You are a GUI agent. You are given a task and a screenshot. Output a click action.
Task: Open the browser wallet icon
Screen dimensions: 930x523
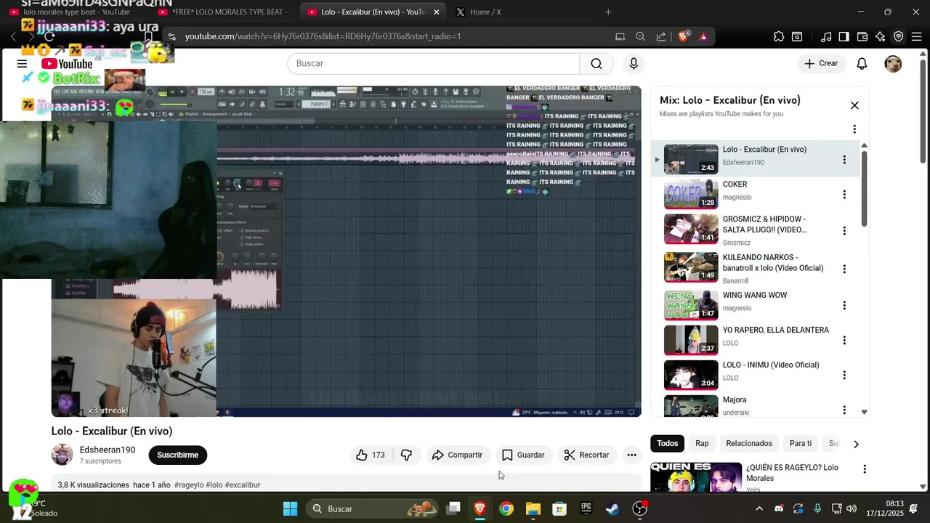862,36
